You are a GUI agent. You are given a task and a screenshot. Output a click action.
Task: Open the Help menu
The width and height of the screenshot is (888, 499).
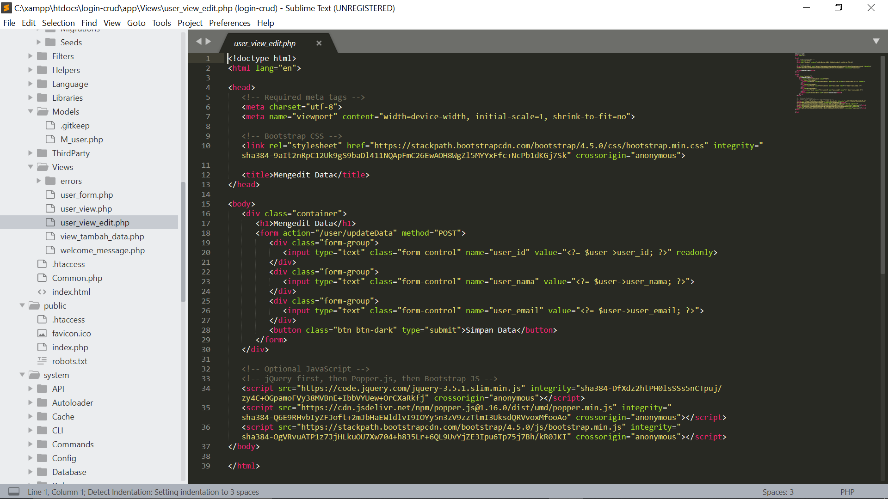tap(265, 23)
